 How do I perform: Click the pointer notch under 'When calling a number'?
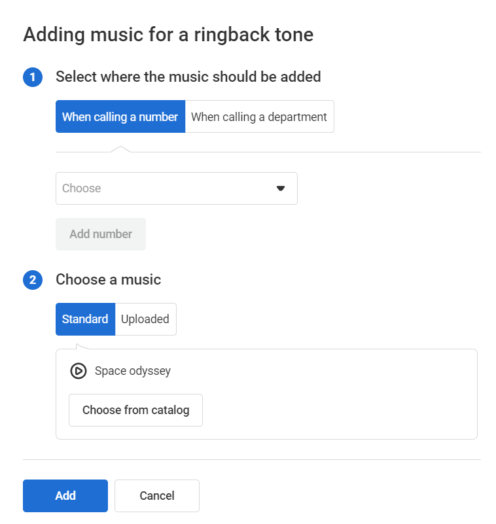tap(120, 149)
